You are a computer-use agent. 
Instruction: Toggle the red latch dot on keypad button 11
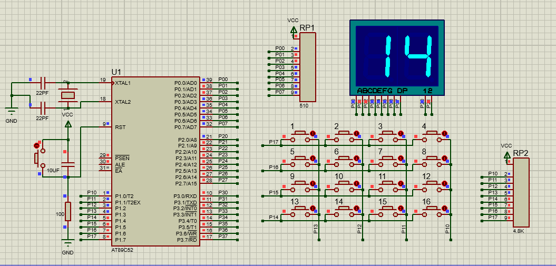pyautogui.click(x=401, y=183)
